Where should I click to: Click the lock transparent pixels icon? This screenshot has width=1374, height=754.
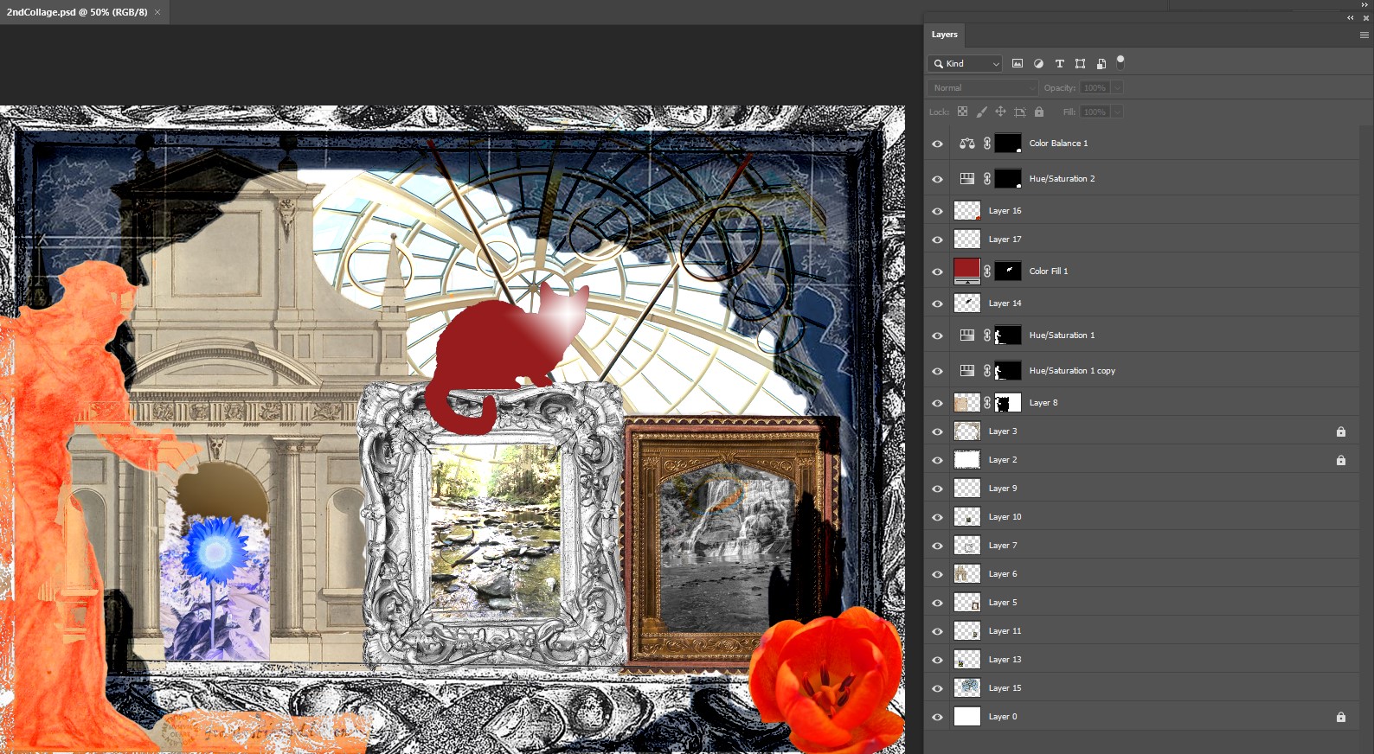pyautogui.click(x=962, y=112)
